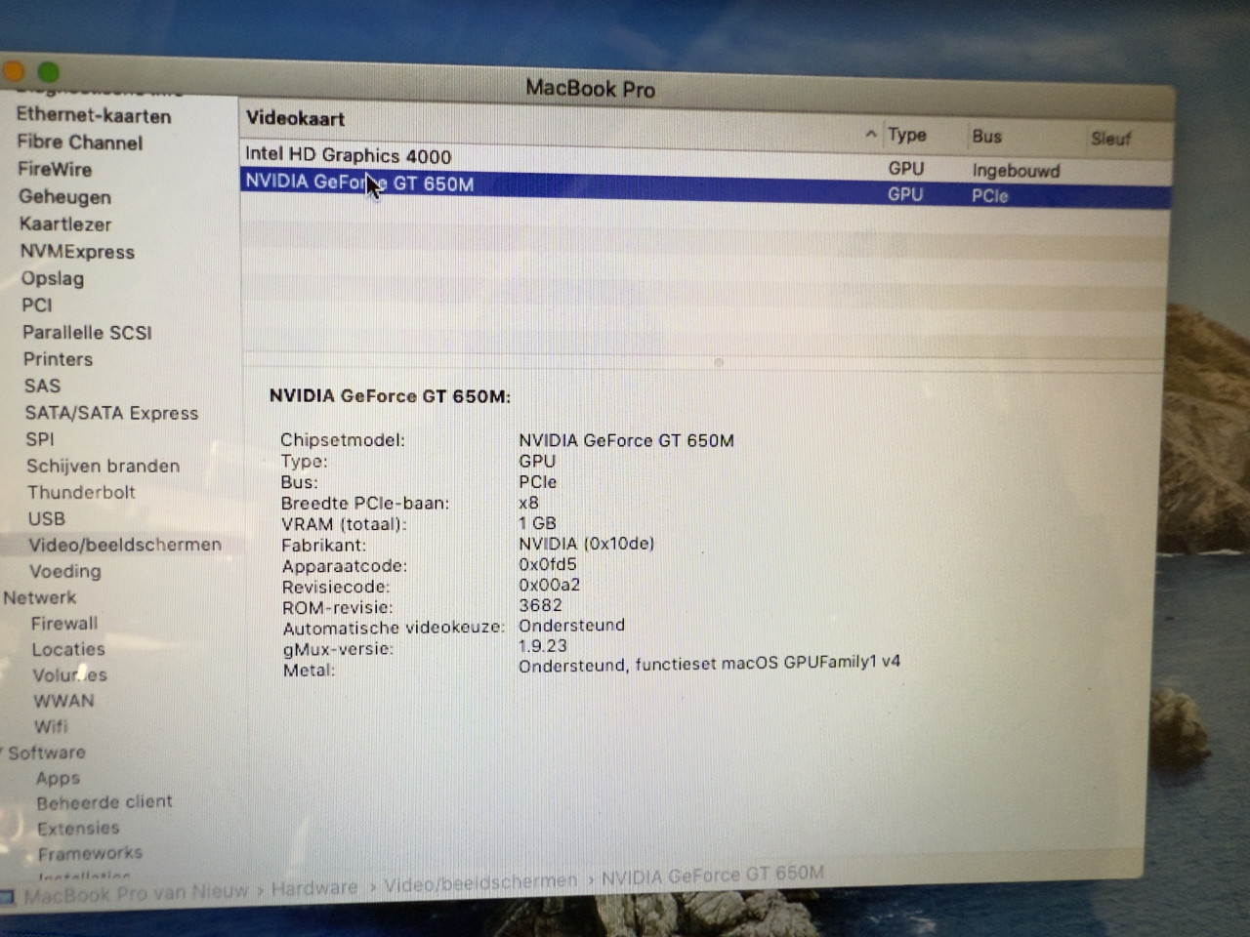Image resolution: width=1250 pixels, height=937 pixels.
Task: Click the Metal support value text
Action: pyautogui.click(x=709, y=664)
